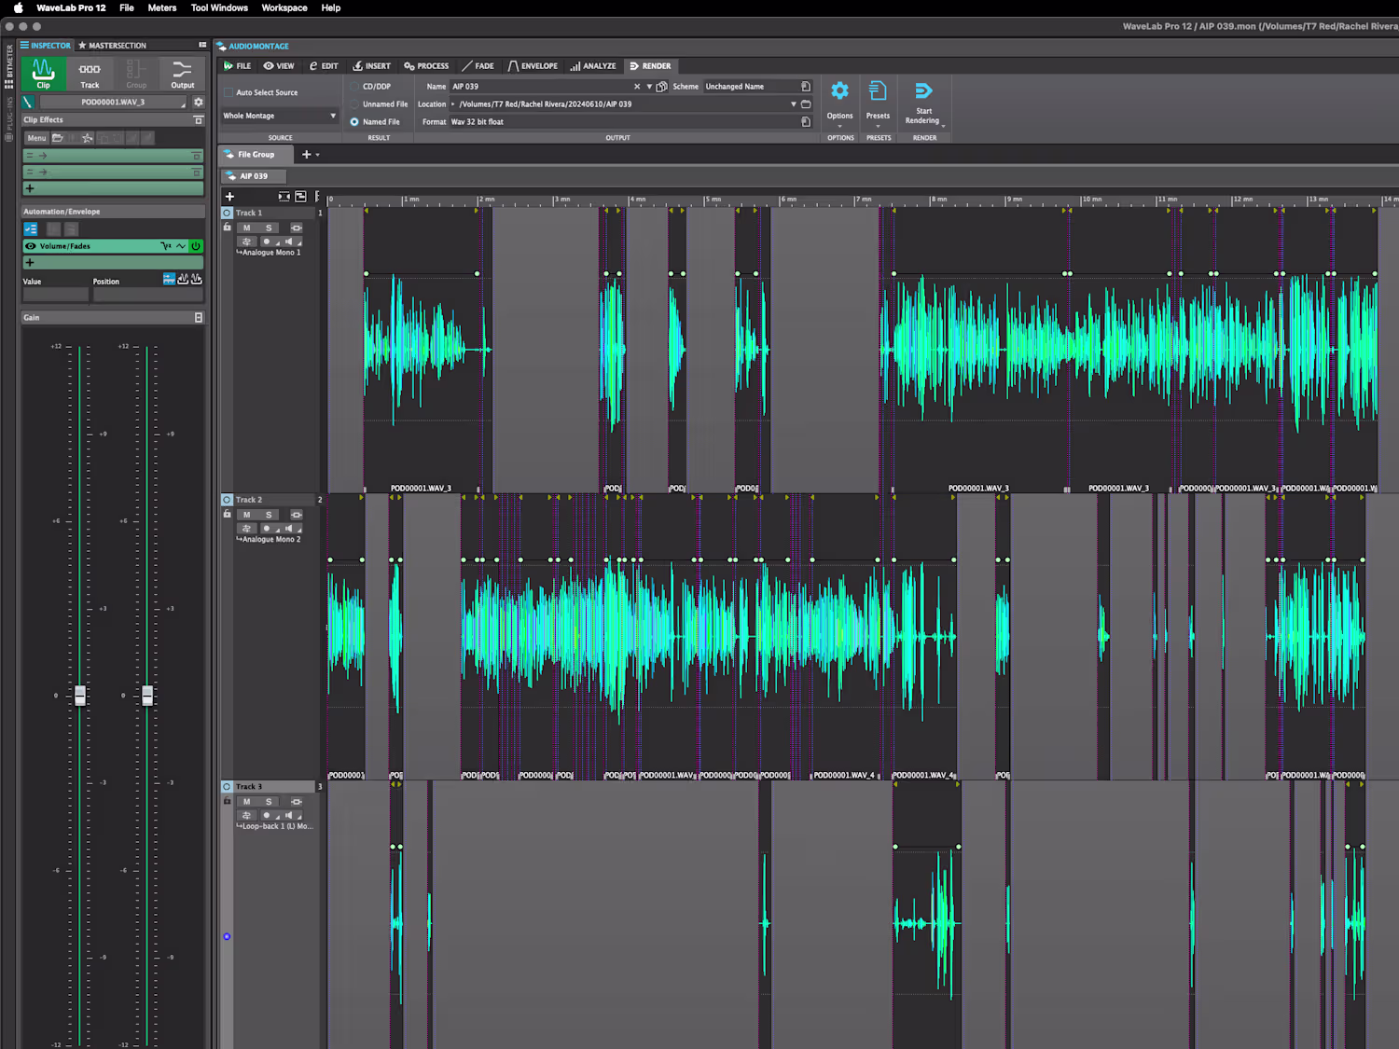
Task: Solo Track 1 with the S button
Action: tap(269, 228)
